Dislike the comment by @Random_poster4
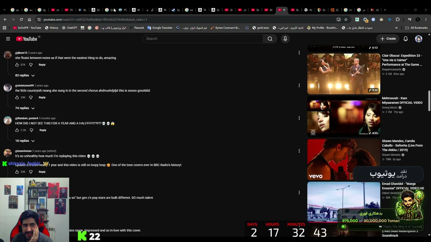 point(31,130)
